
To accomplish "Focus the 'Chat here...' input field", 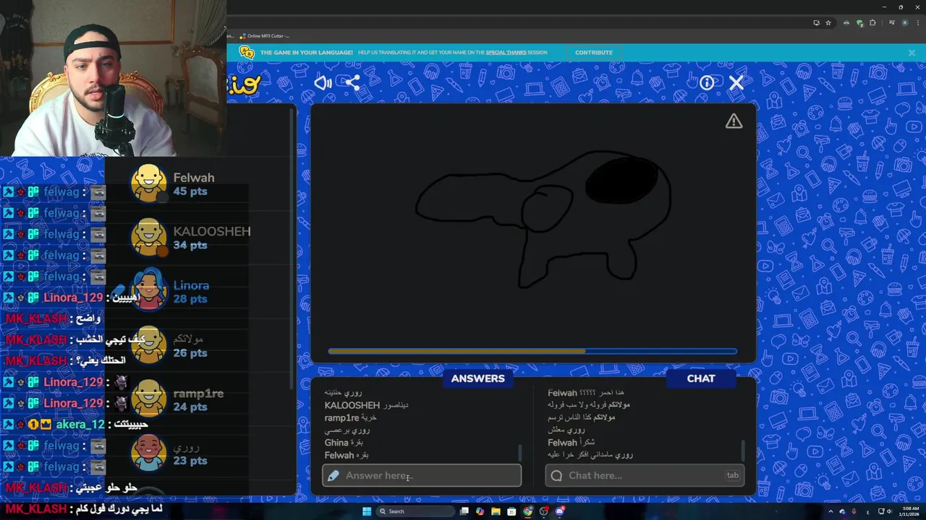I will tap(645, 475).
